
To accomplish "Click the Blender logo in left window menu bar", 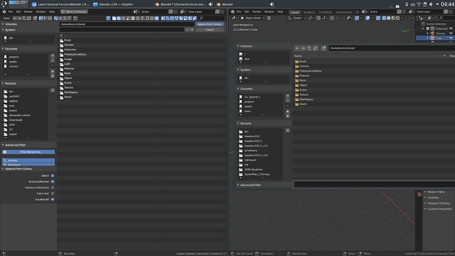I will tap(4, 12).
